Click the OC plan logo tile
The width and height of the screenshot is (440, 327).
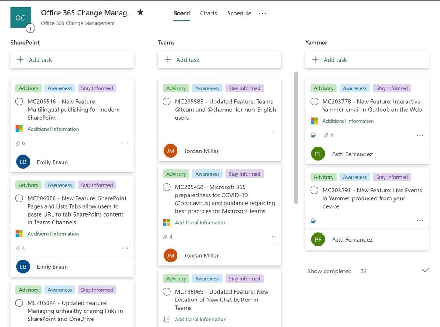tap(21, 18)
